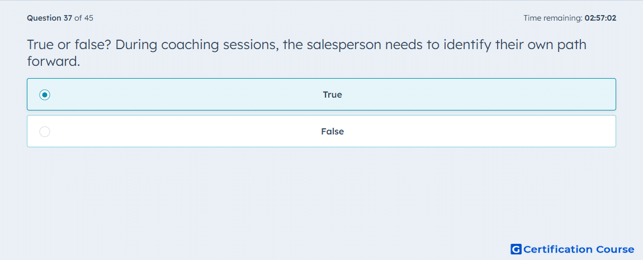643x260 pixels.
Task: Click 'True or false?' at question start
Action: pos(68,45)
